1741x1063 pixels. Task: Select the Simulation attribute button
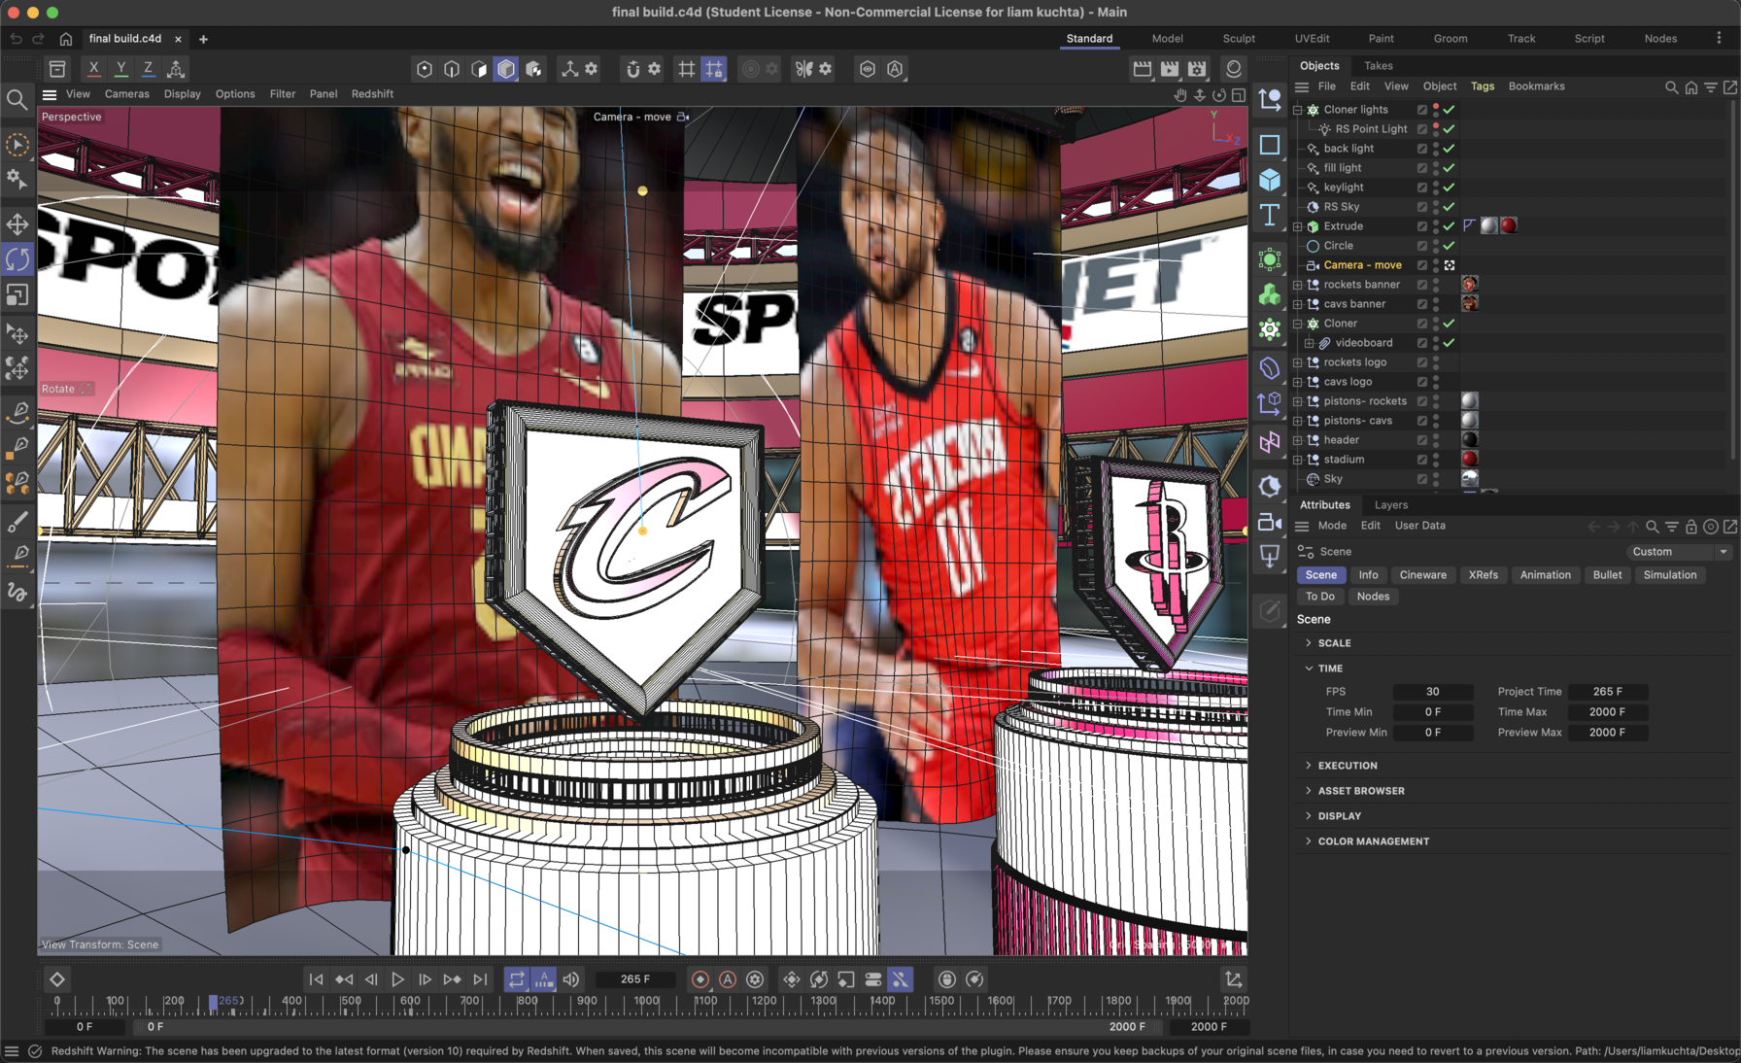pyautogui.click(x=1669, y=575)
